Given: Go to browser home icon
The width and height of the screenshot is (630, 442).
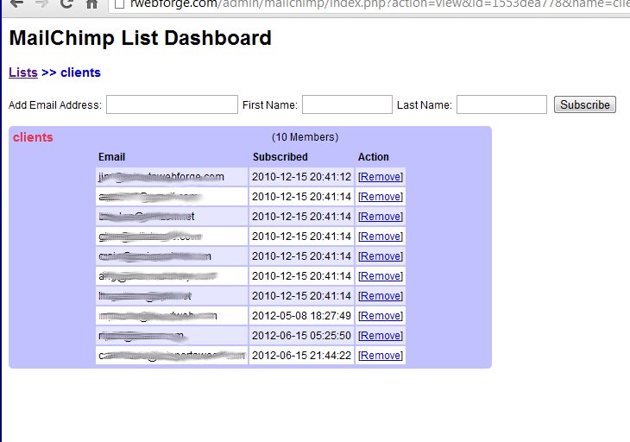Looking at the screenshot, I should (x=92, y=3).
